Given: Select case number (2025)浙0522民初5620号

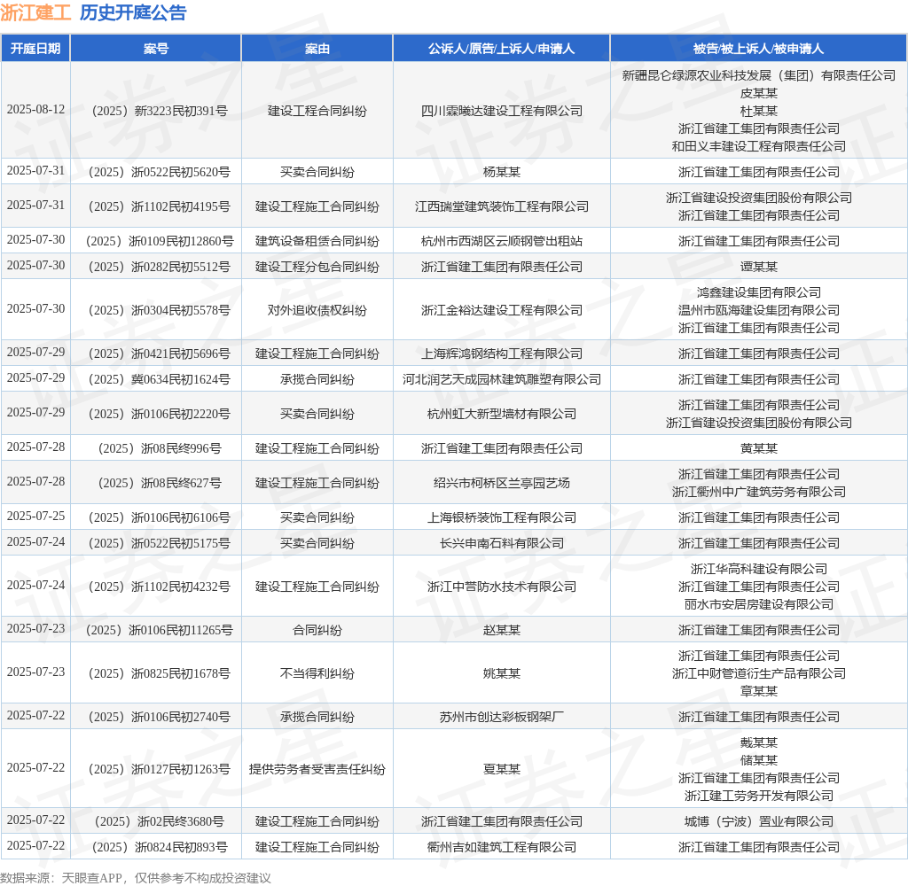Looking at the screenshot, I should pyautogui.click(x=160, y=172).
